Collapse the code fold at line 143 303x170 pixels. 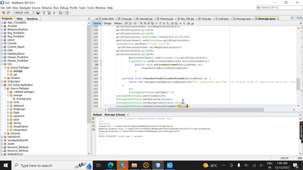[x=101, y=61]
